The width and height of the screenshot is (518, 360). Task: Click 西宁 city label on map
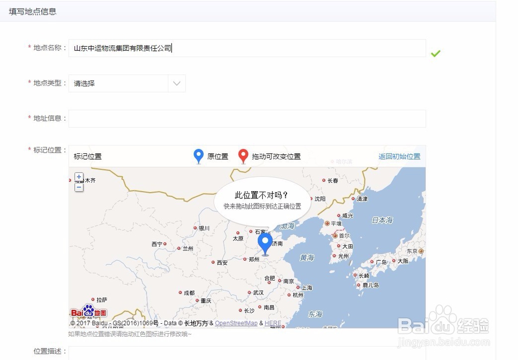coord(157,244)
